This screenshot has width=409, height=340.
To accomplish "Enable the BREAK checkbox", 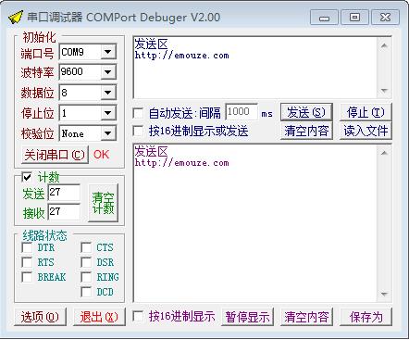I will tap(27, 277).
